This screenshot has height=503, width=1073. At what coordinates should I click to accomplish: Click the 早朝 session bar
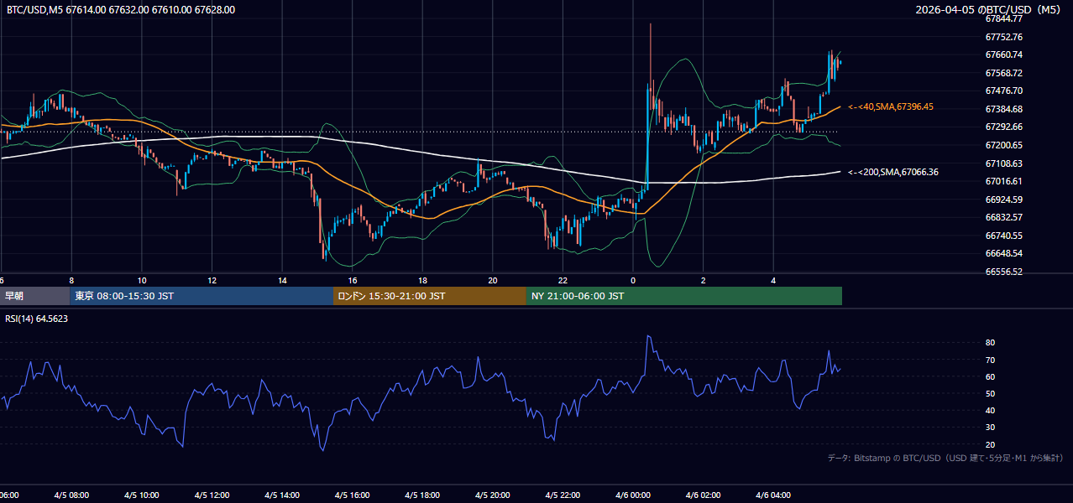point(34,296)
